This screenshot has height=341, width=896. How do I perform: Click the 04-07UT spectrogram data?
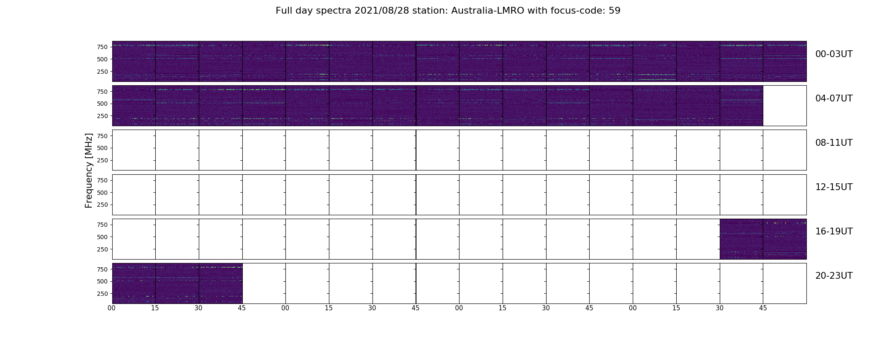tap(437, 106)
